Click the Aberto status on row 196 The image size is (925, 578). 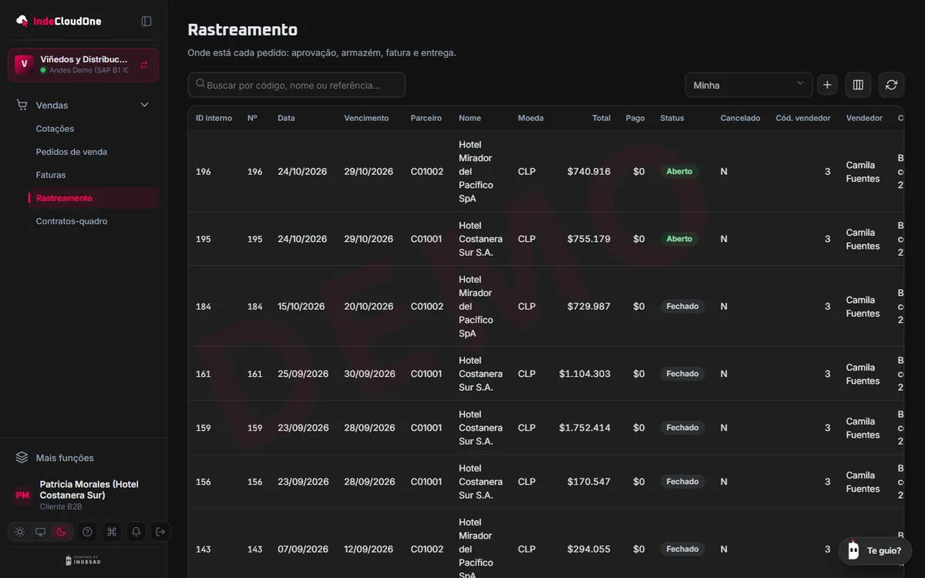[679, 171]
